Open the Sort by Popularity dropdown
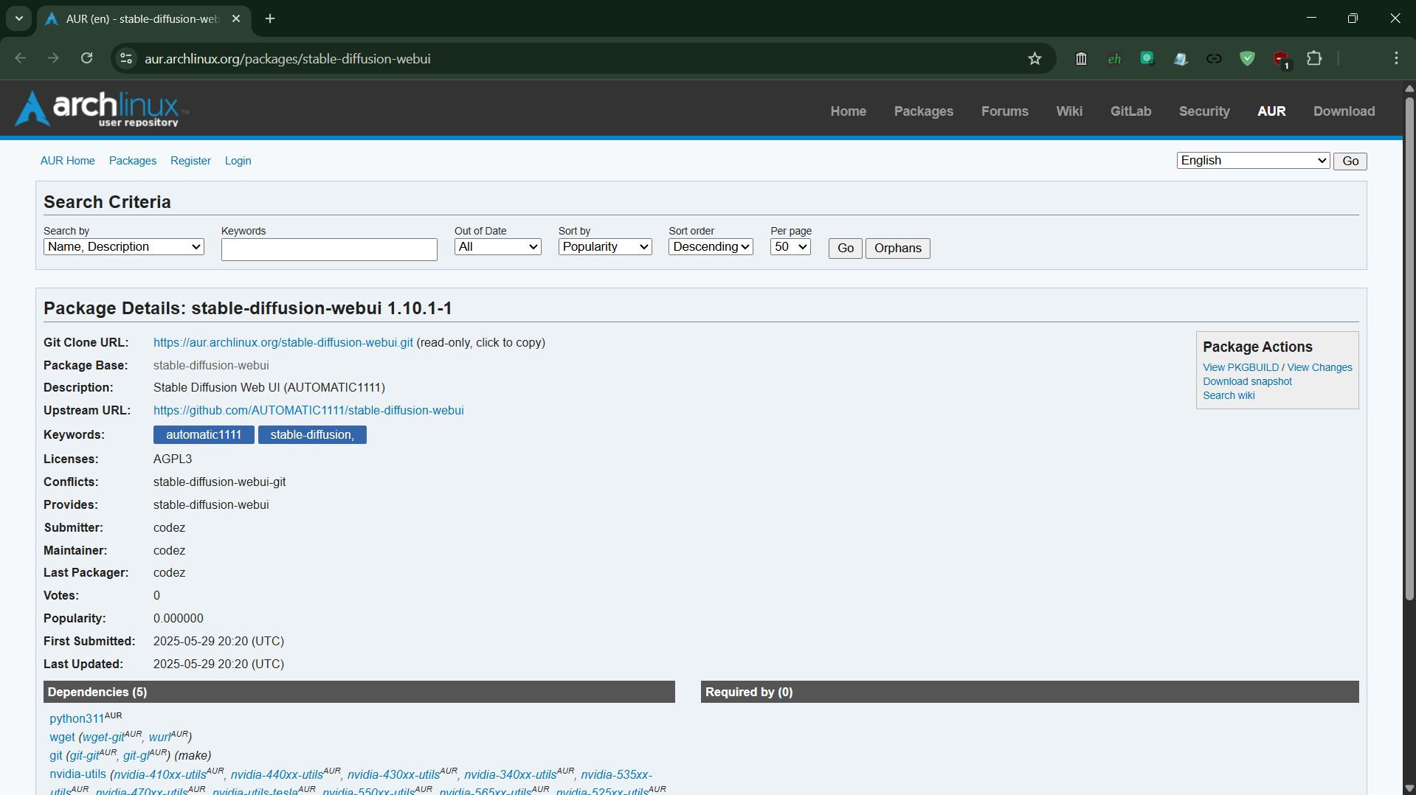 click(x=605, y=246)
